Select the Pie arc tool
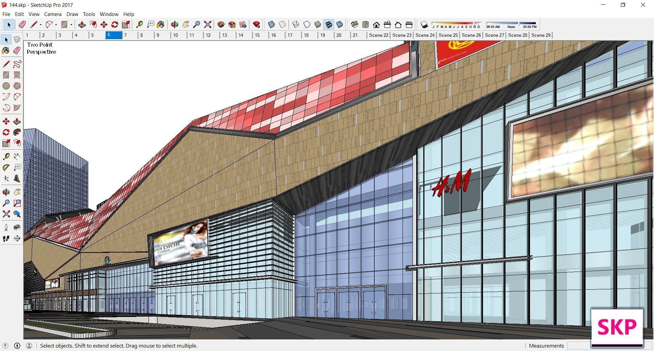Image resolution: width=654 pixels, height=351 pixels. [x=17, y=108]
